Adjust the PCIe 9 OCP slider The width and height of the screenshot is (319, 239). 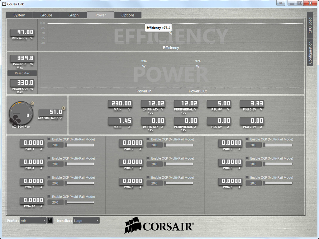[x=278, y=183]
